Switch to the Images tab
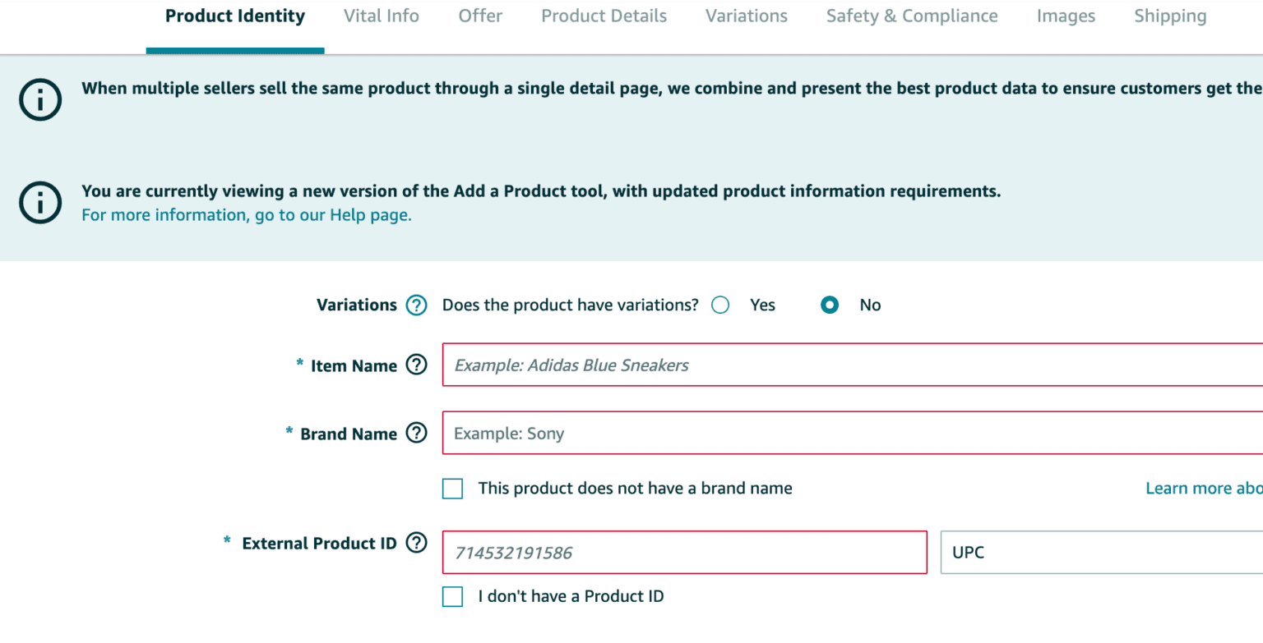 (1066, 16)
